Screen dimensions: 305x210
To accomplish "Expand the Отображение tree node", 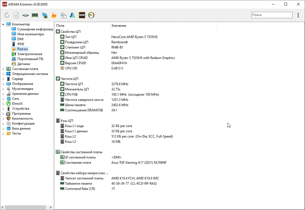I will click(3, 84).
